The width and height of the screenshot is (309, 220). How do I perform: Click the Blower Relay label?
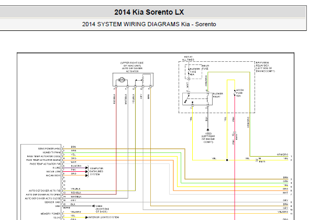pos(218,95)
